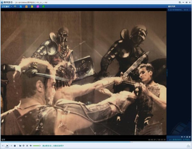Add a file using the playlist plus icon
The width and height of the screenshot is (192, 149).
[x=182, y=137]
